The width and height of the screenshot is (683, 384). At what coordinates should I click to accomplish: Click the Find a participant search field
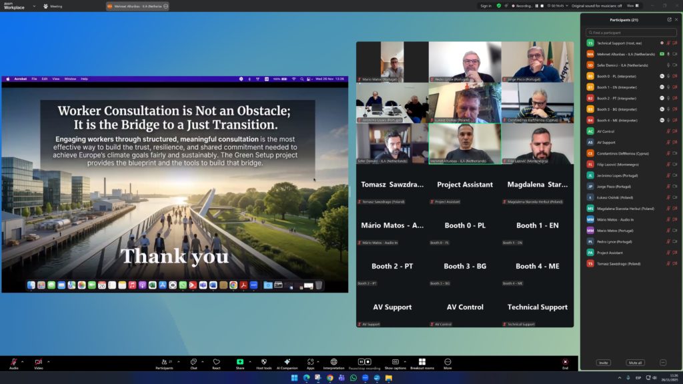[630, 32]
